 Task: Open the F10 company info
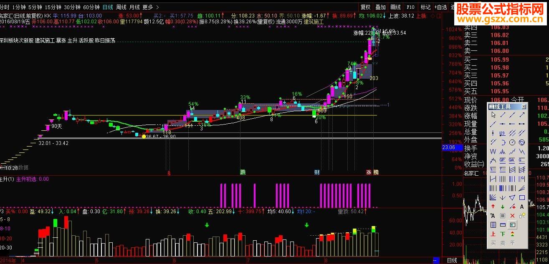point(410,7)
